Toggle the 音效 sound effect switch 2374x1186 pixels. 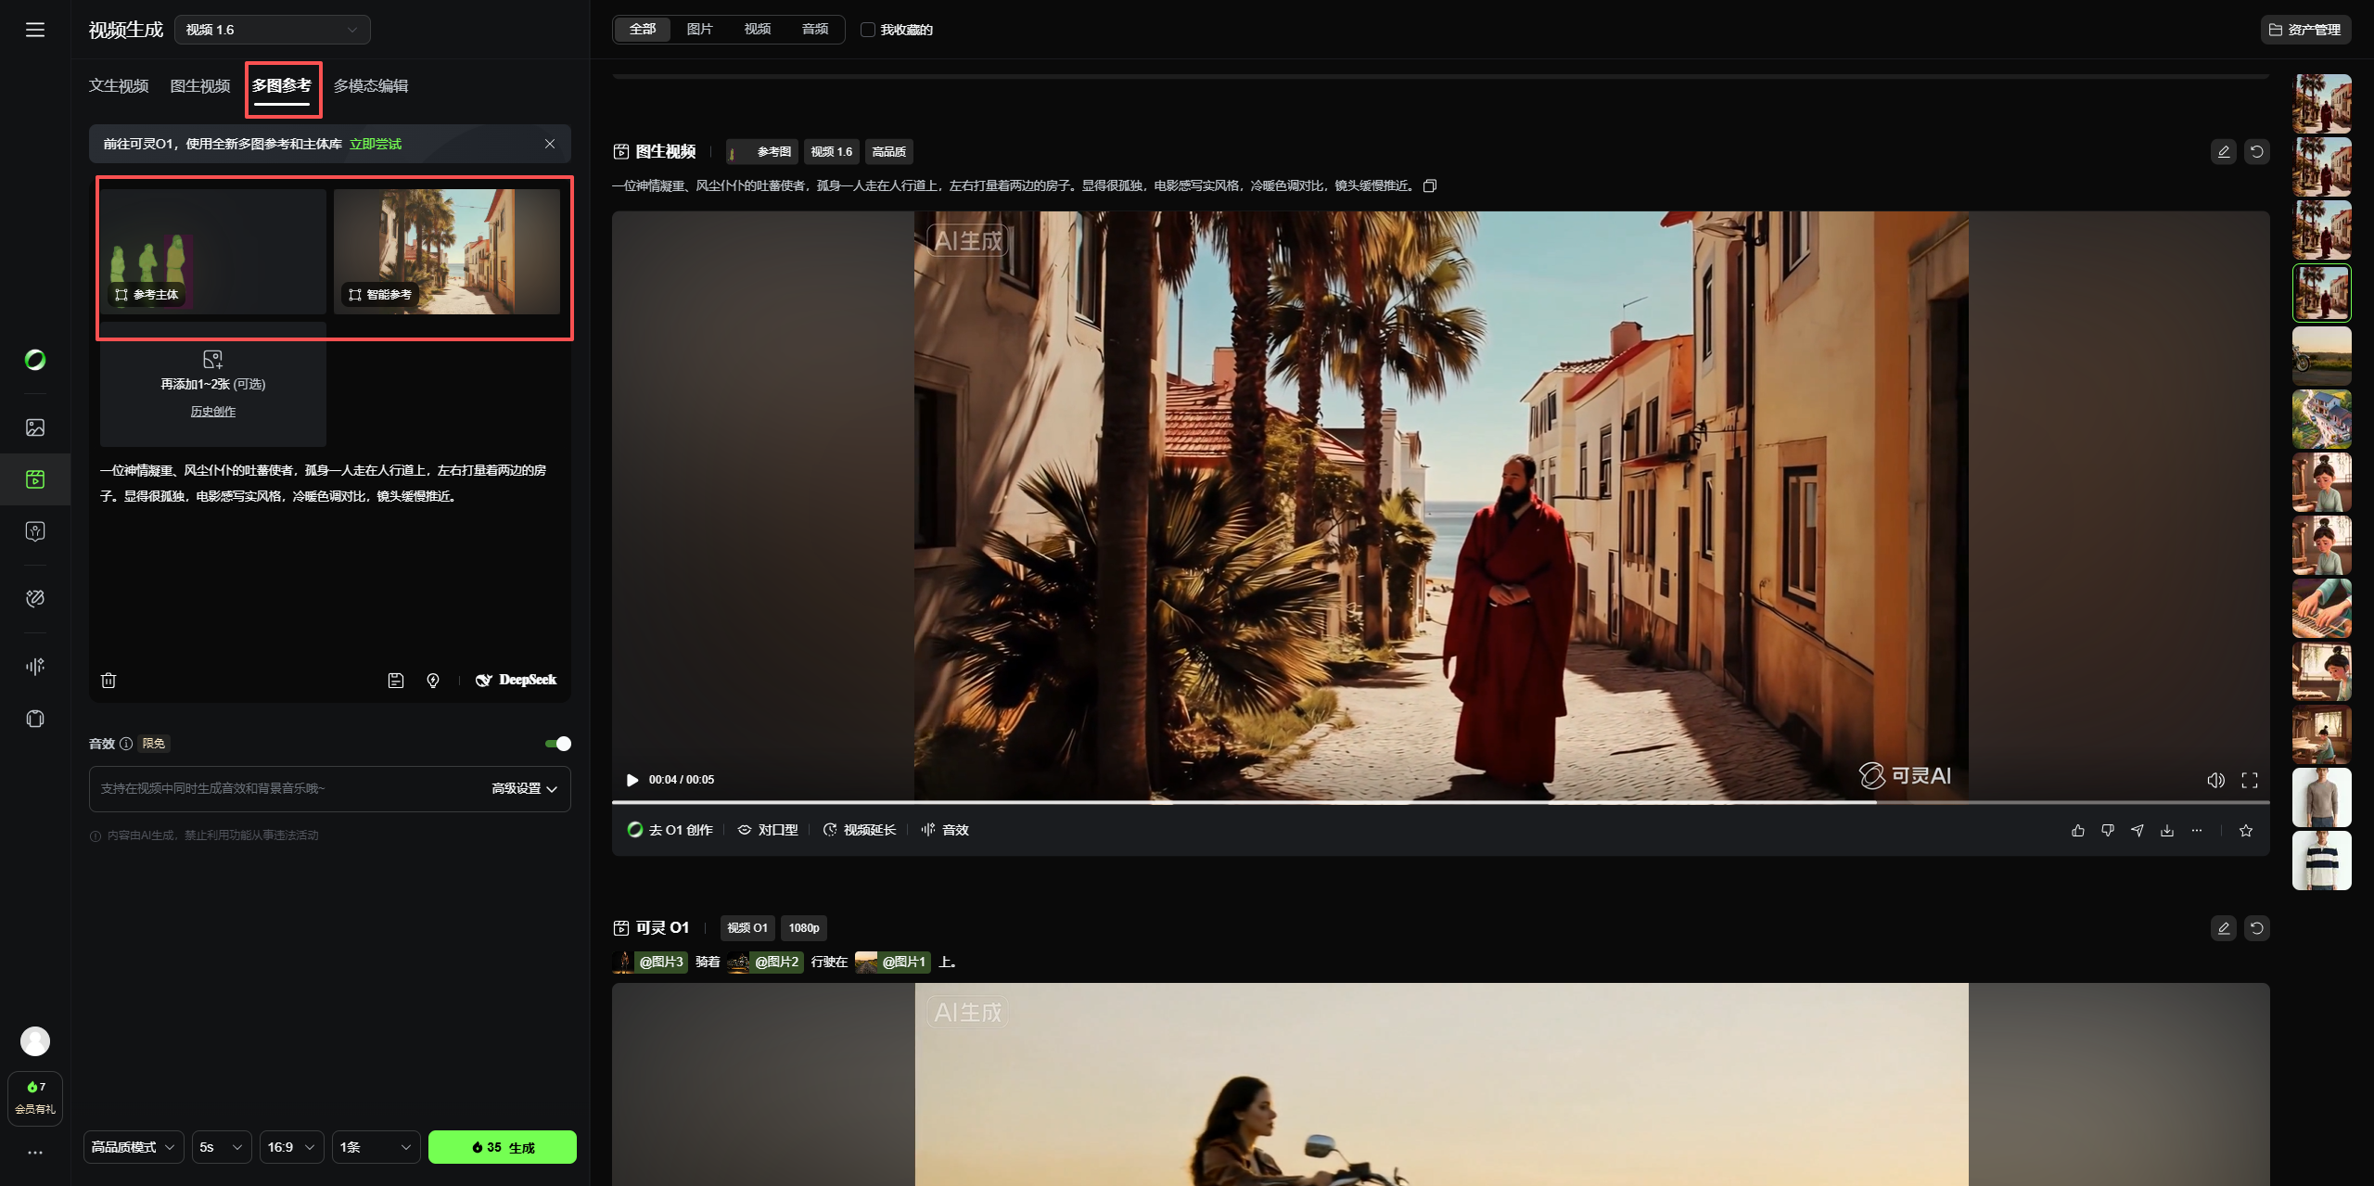click(558, 744)
